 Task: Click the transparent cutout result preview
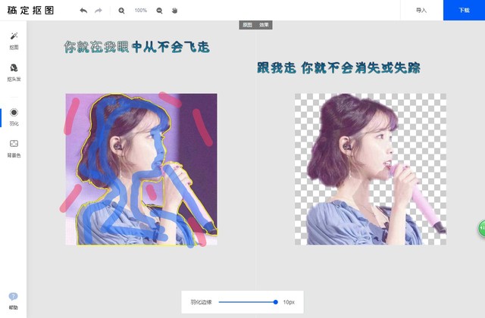[370, 169]
